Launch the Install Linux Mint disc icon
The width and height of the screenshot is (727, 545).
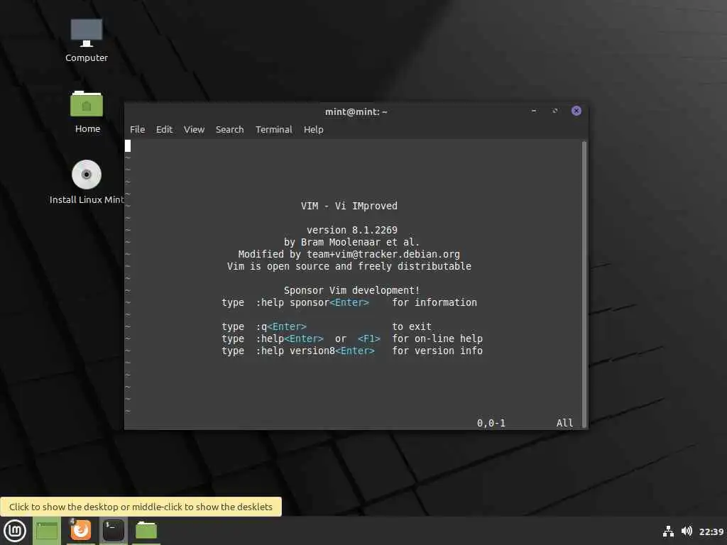pos(87,182)
